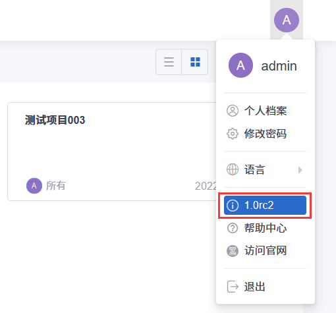Viewport: 336px width, 313px height.
Task: Click the globe icon for 语言
Action: point(233,169)
